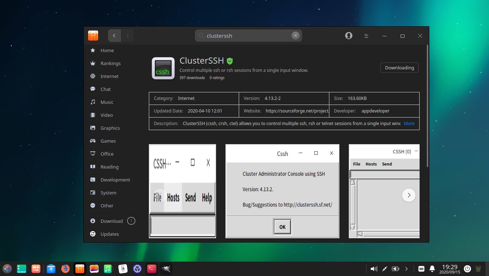489x276 pixels.
Task: Toggle the onscreen keyboard tray icon
Action: [421, 268]
